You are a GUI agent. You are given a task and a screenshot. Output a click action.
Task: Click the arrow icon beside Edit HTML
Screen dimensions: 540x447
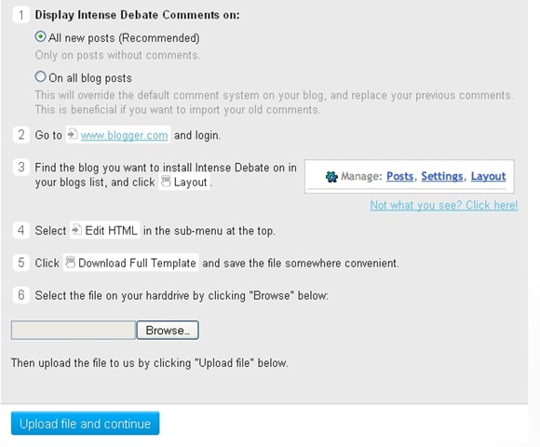[x=76, y=229]
